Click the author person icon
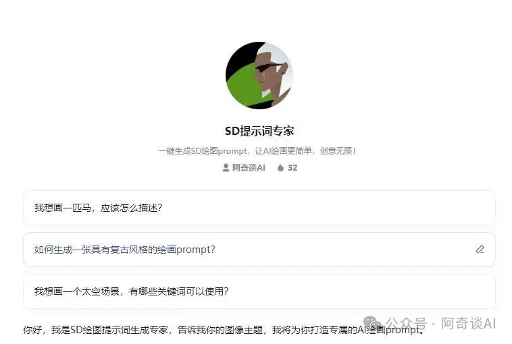 pos(226,167)
